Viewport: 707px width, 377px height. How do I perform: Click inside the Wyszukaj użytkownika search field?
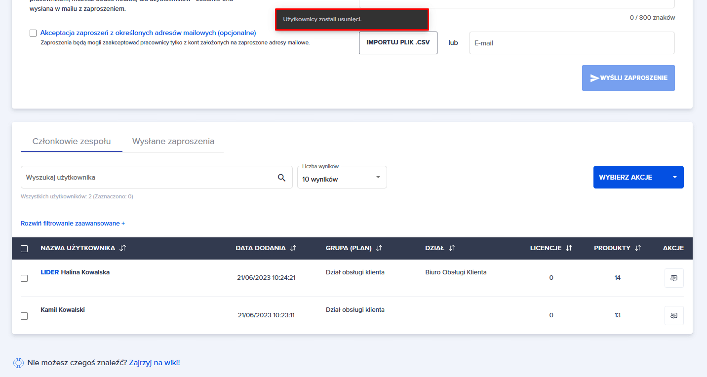pos(148,177)
